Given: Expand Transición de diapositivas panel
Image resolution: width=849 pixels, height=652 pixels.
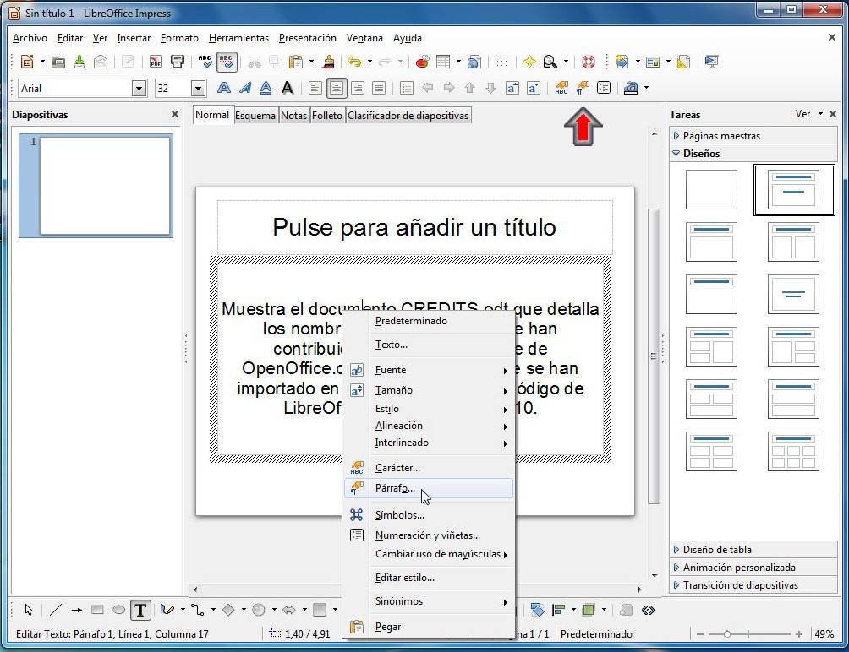Looking at the screenshot, I should click(x=753, y=585).
